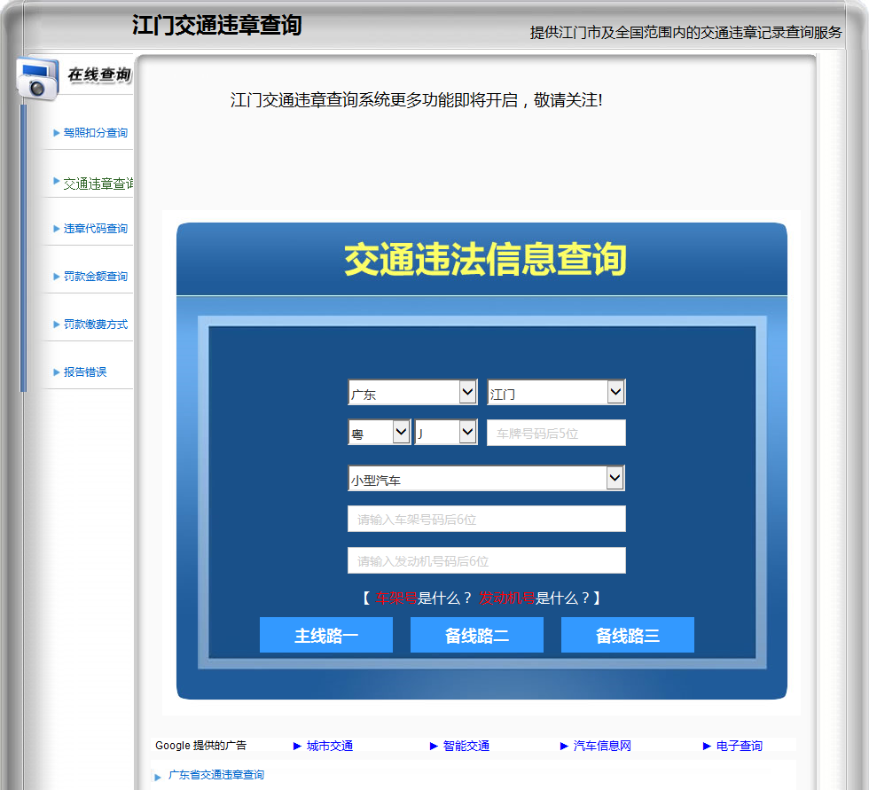Click the arrow icon before 智能交通

[434, 747]
